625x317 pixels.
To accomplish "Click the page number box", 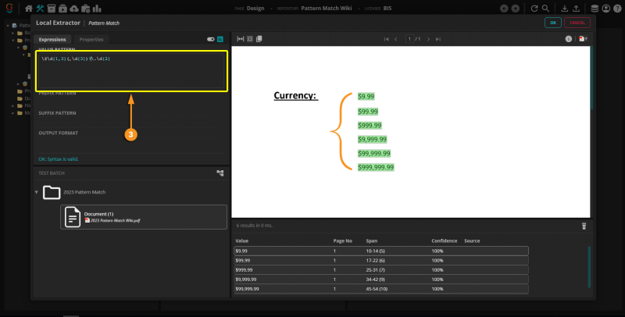I will point(409,39).
